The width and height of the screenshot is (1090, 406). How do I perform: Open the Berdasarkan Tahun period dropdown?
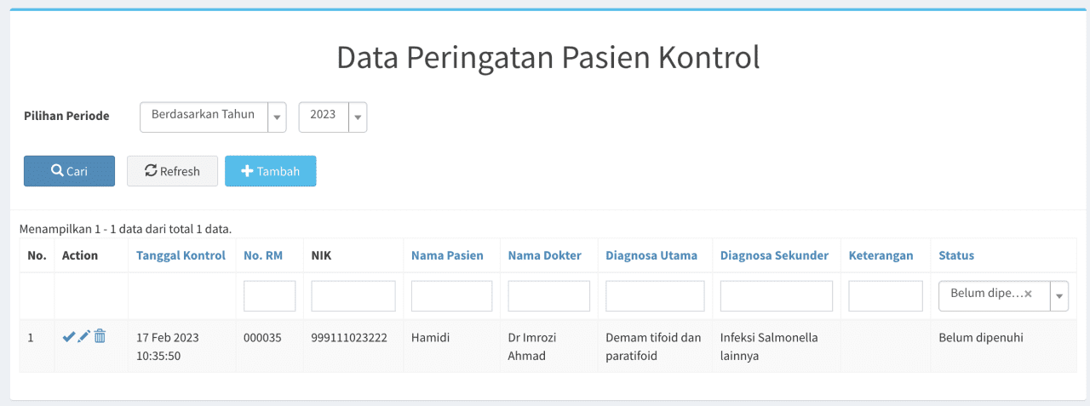[x=213, y=117]
